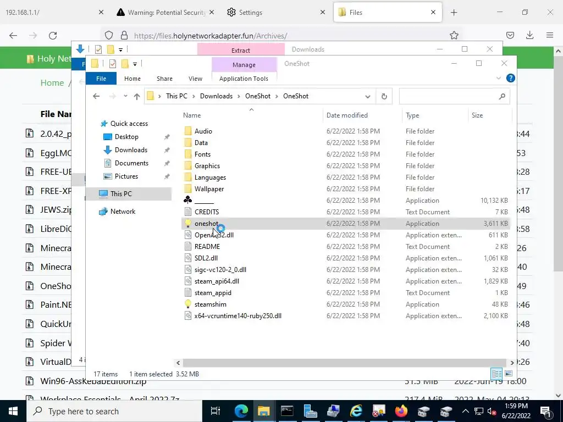Screen dimensions: 563x422
Task: Open the Audio folder
Action: pyautogui.click(x=203, y=131)
